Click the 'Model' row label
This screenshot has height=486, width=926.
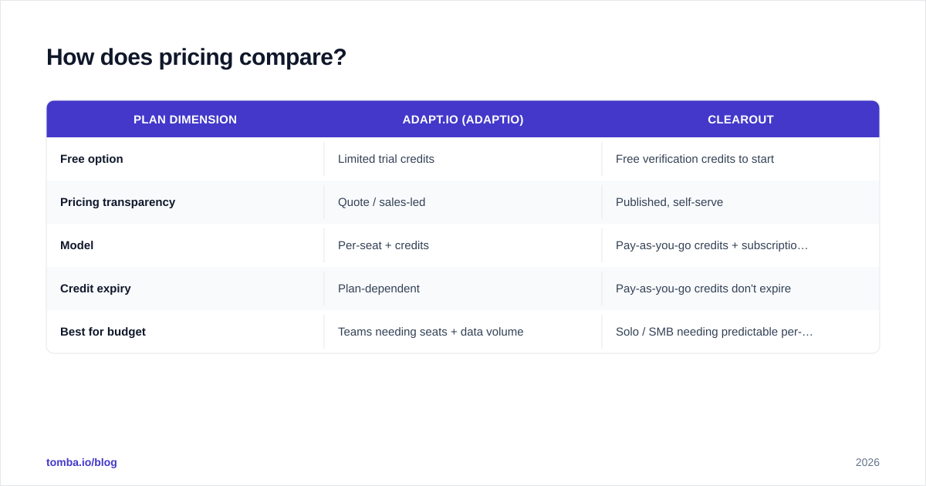pos(76,245)
